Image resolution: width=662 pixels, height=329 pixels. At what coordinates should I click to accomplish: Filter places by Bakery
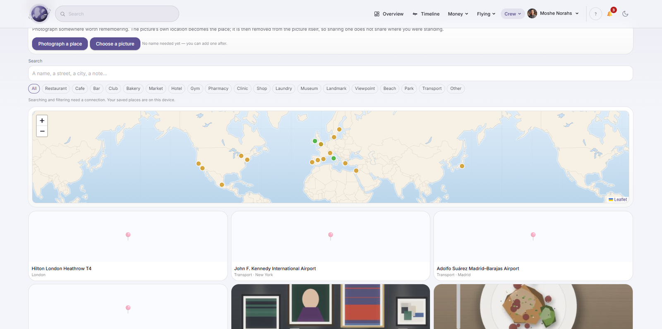point(133,89)
